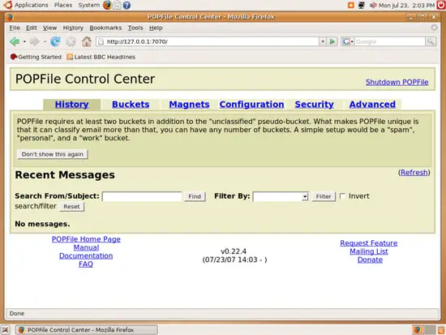Go to the home page via house icon
The image size is (446, 335).
tap(87, 42)
